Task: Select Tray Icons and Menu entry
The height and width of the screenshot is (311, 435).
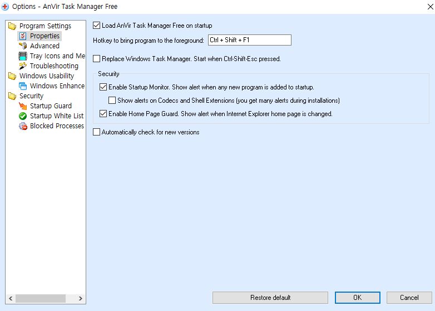Action: 57,56
